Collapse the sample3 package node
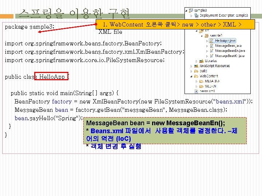The height and width of the screenshot is (196, 262). [202, 36]
